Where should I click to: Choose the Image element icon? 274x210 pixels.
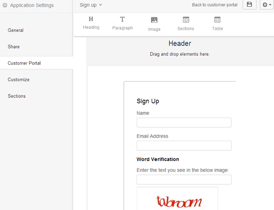154,20
